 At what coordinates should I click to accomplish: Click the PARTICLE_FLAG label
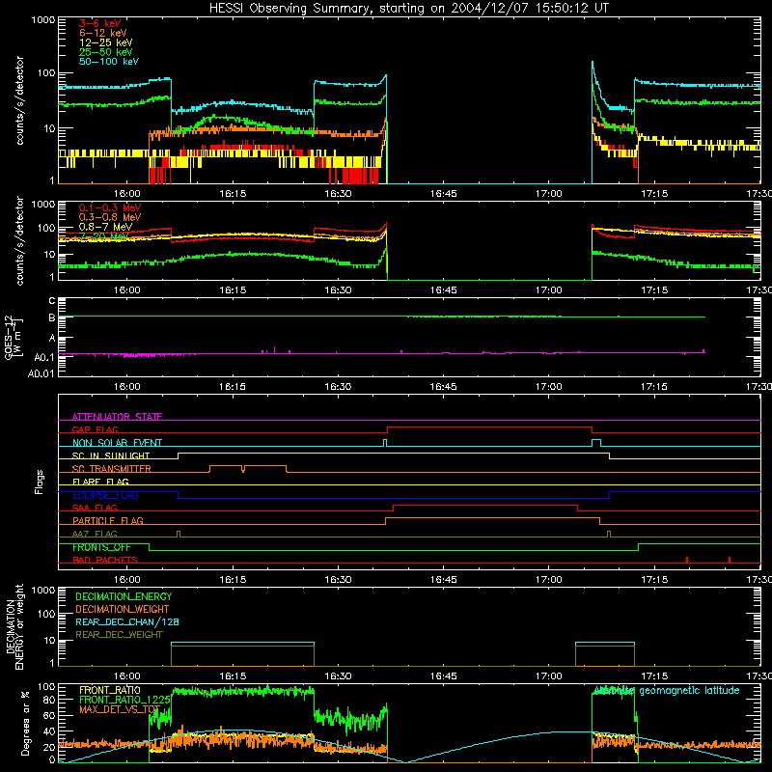[108, 520]
